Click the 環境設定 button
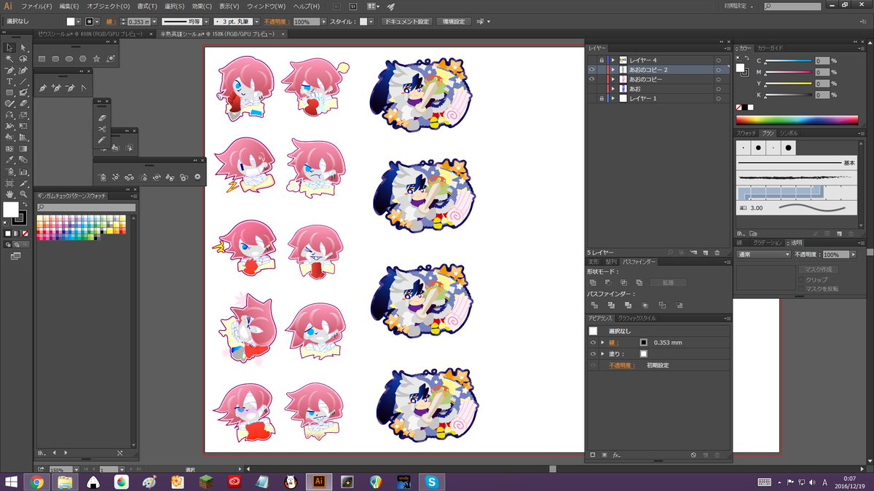Image resolution: width=874 pixels, height=491 pixels. (453, 22)
